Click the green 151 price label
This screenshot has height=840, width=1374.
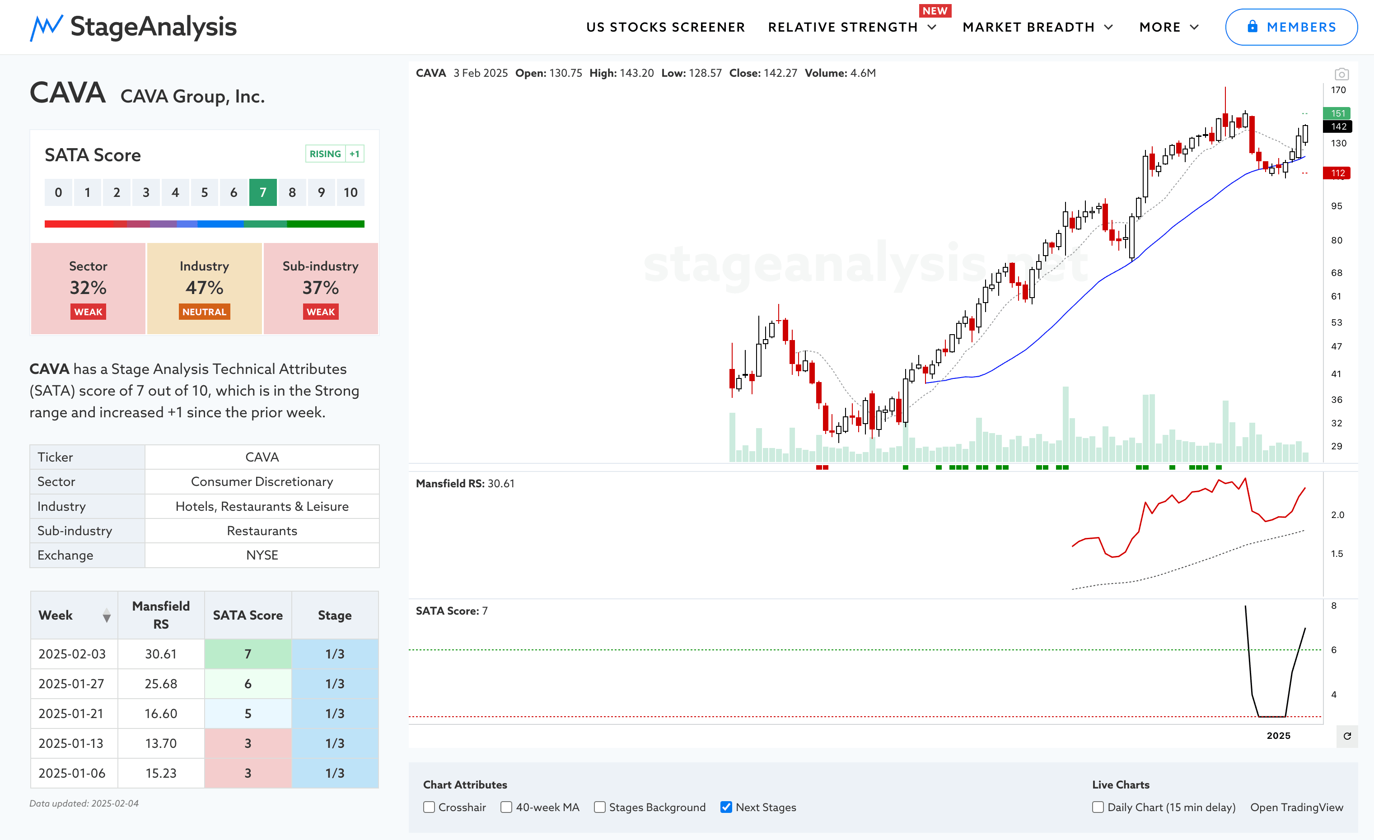(1337, 113)
